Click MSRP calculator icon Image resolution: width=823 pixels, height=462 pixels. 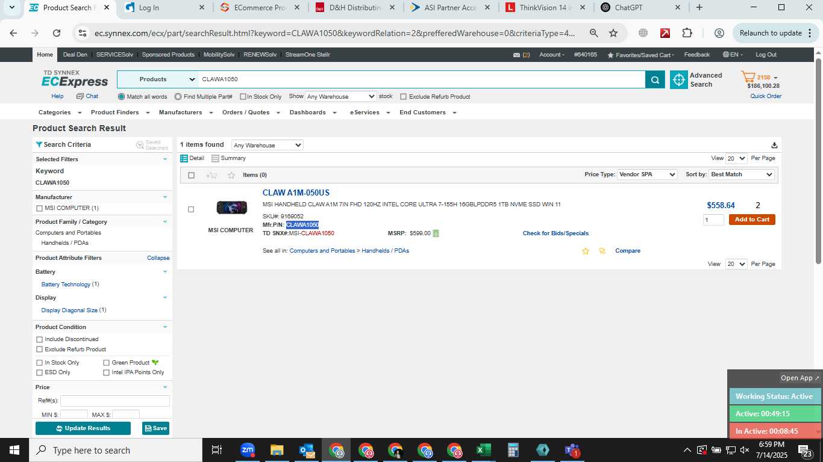click(436, 233)
